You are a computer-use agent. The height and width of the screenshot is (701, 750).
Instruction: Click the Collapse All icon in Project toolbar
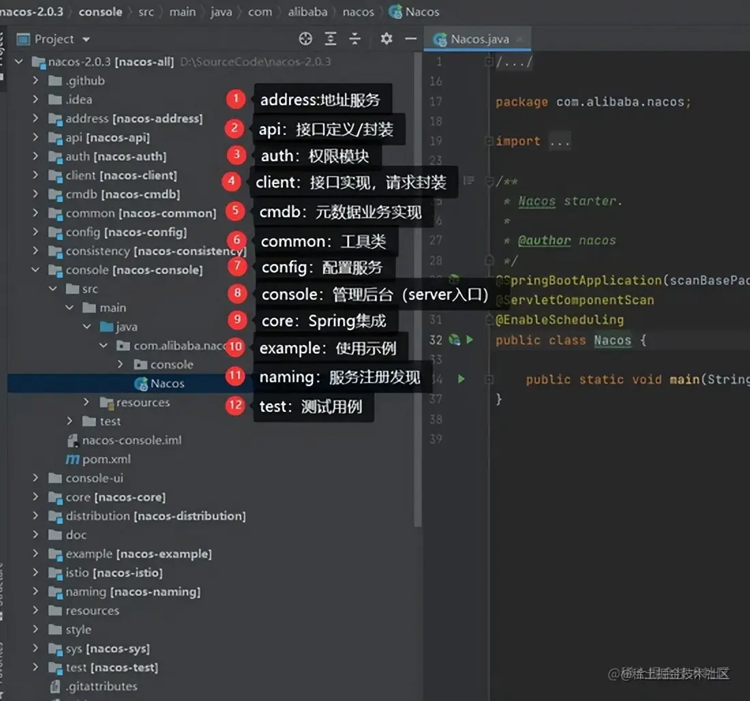coord(355,39)
